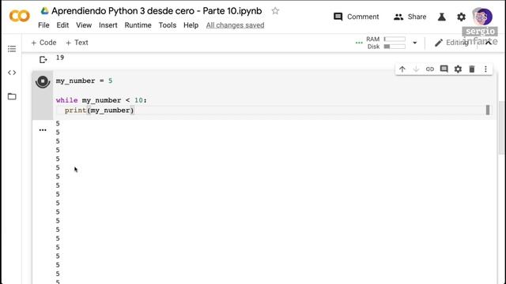
Task: Copy link to cell icon
Action: click(x=430, y=69)
